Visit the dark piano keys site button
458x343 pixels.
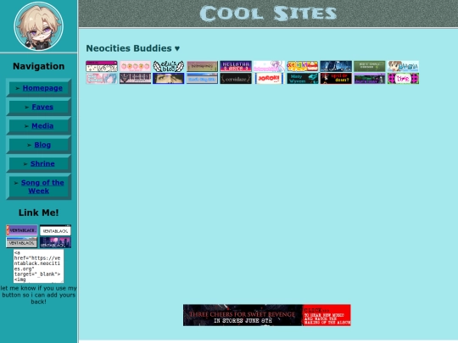135,79
